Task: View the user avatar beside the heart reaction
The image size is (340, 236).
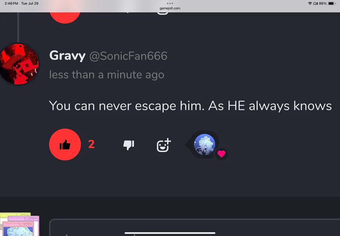Action: point(204,145)
